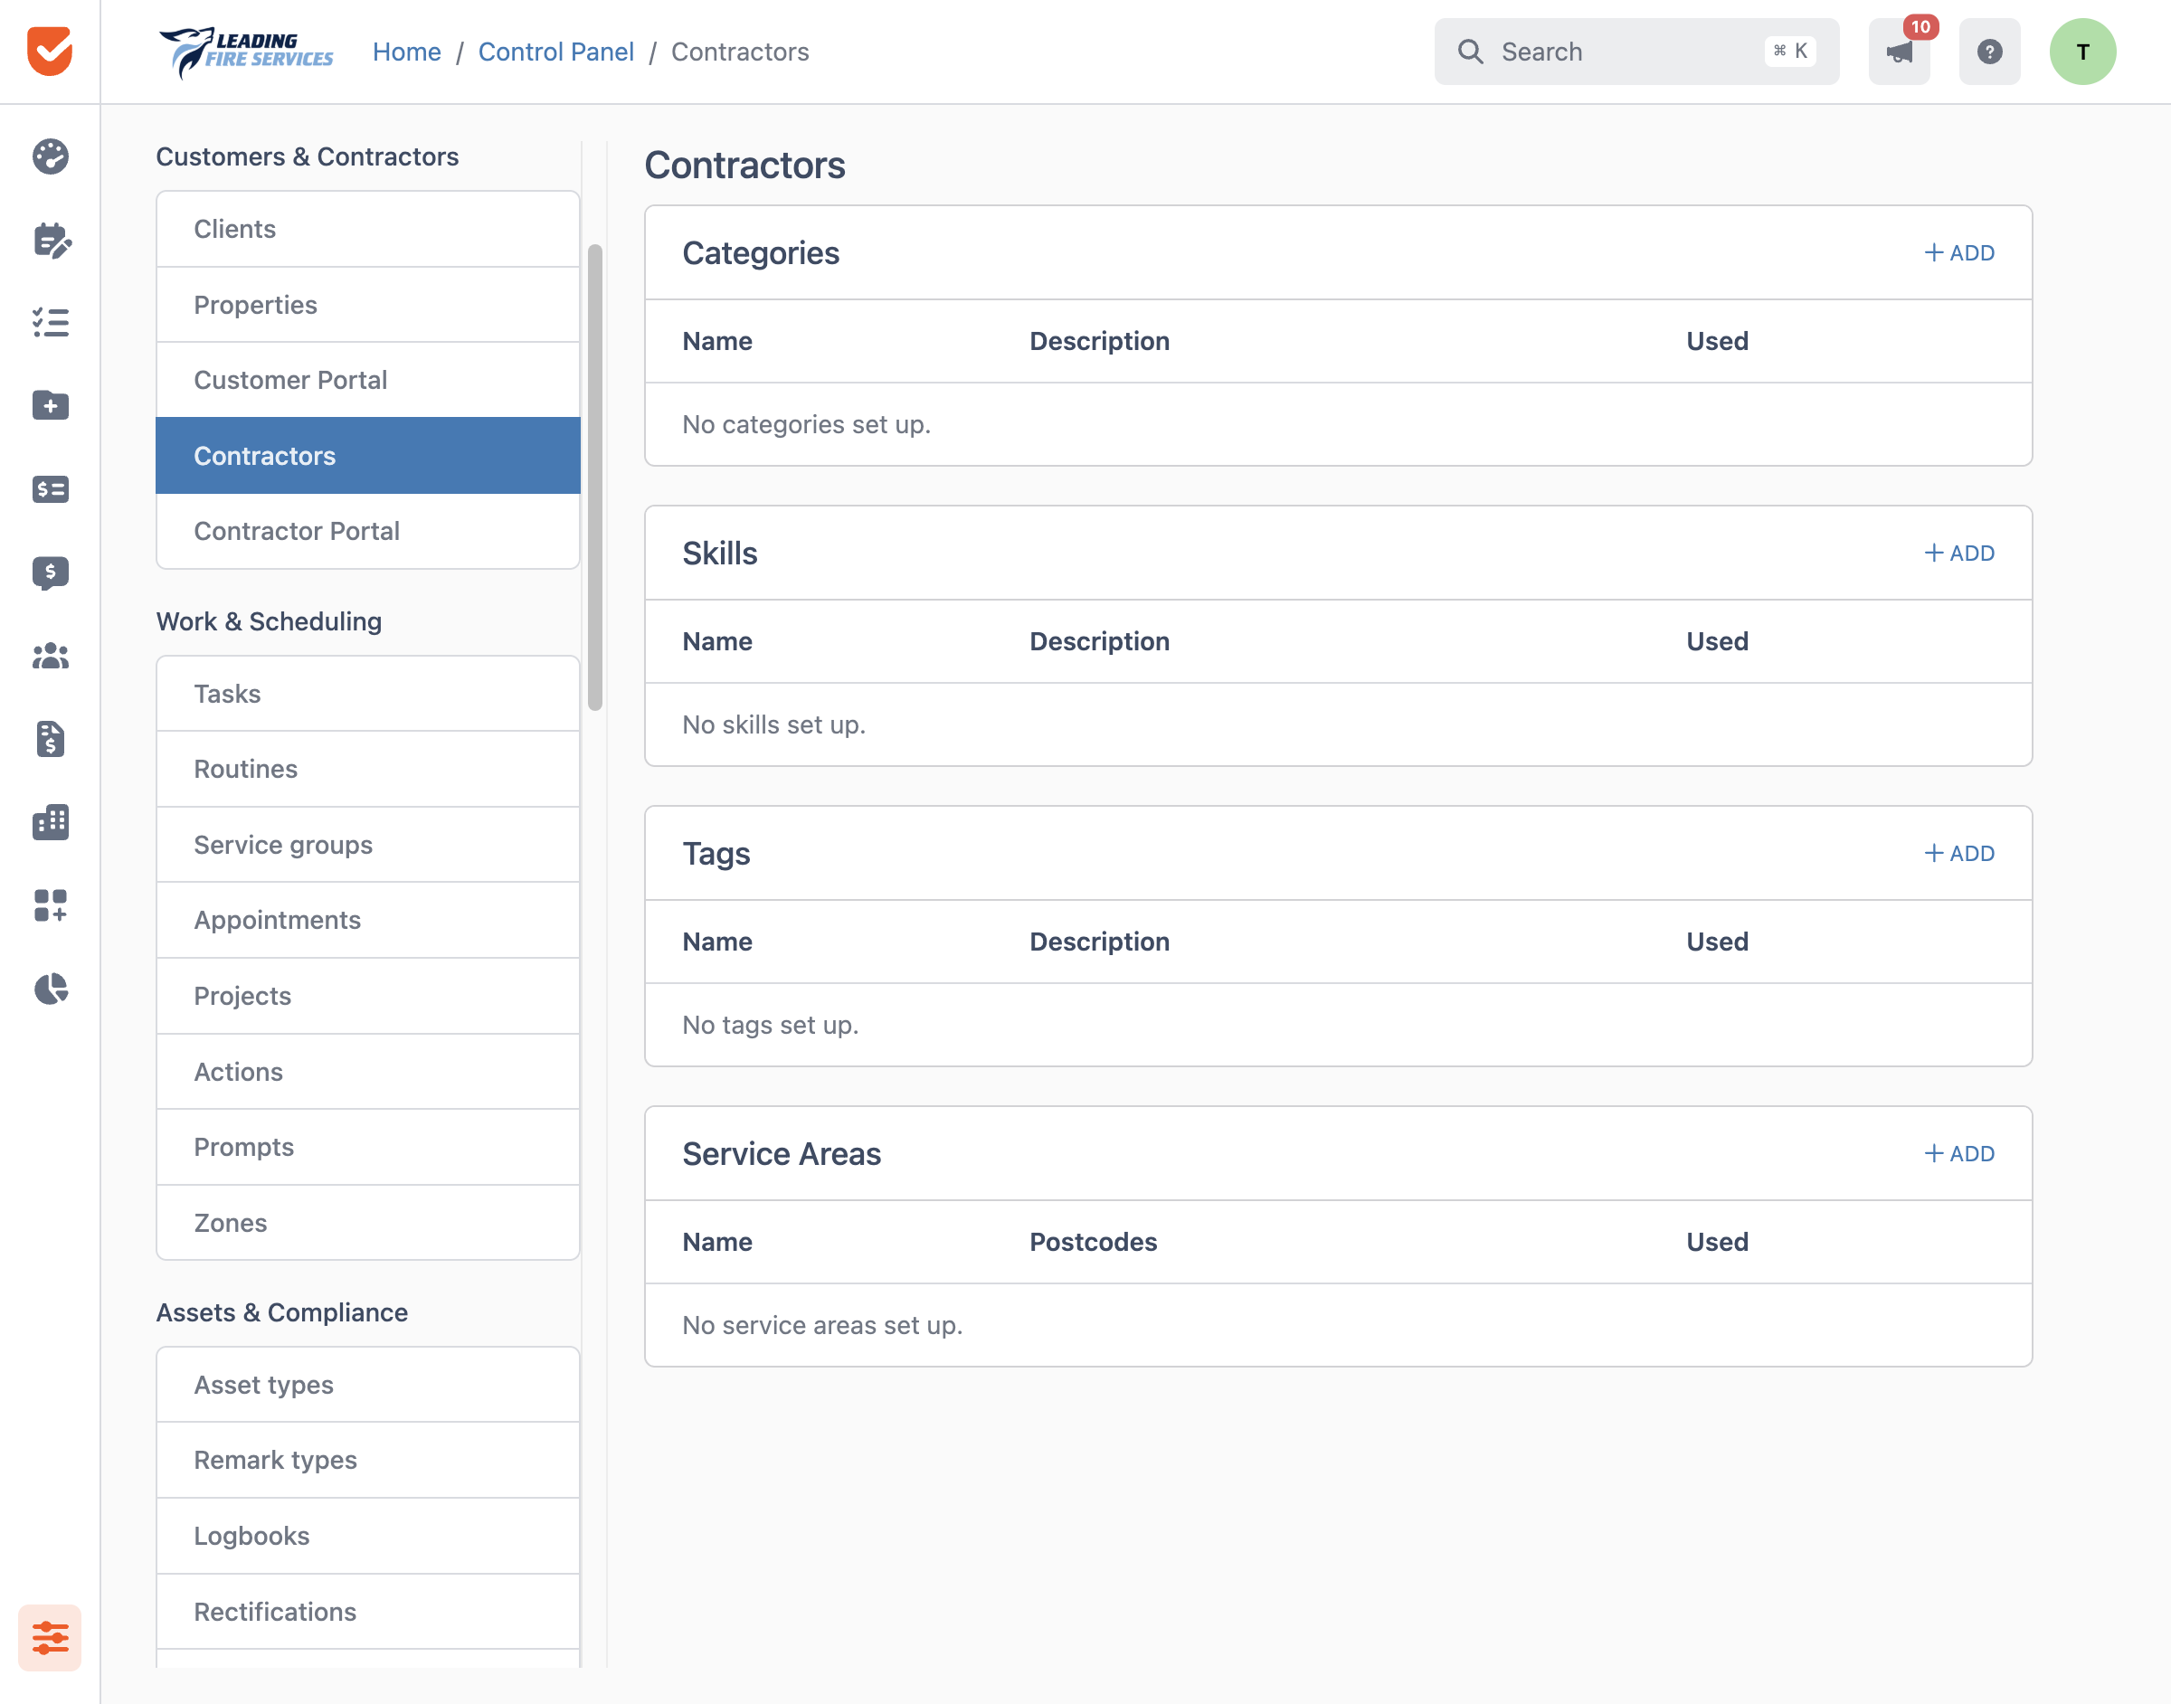Image resolution: width=2171 pixels, height=1704 pixels.
Task: Select Clients in settings menu
Action: point(368,229)
